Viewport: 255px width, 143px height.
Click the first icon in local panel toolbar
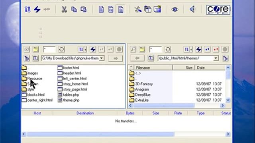tap(27, 49)
